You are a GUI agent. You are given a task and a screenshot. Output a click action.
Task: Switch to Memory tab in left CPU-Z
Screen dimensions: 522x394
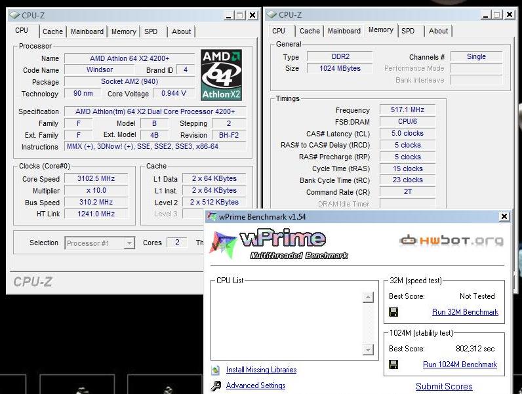pyautogui.click(x=123, y=31)
